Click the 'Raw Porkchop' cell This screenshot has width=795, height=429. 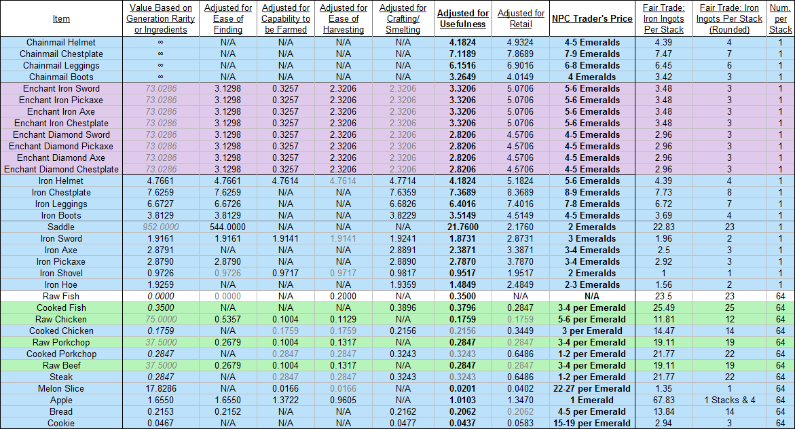[61, 342]
